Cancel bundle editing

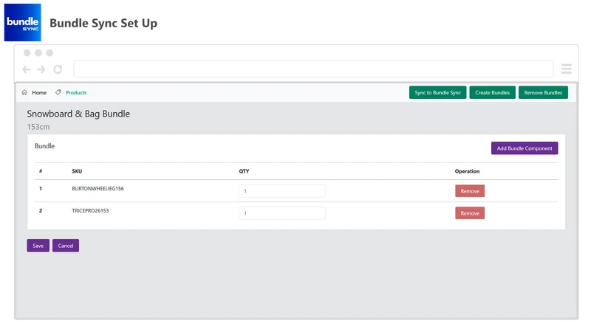[66, 246]
